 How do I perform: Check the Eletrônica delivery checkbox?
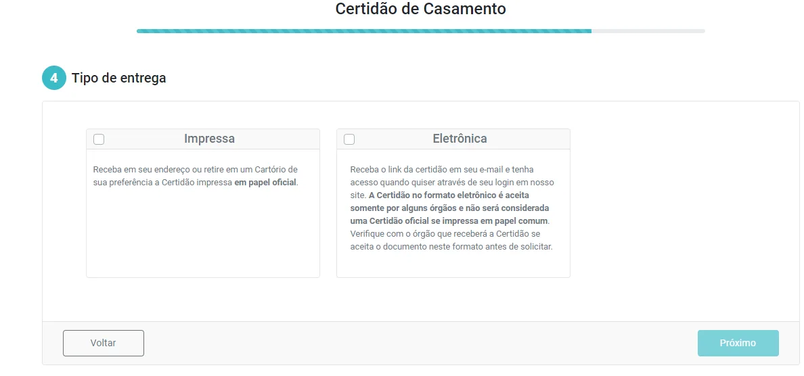click(349, 139)
